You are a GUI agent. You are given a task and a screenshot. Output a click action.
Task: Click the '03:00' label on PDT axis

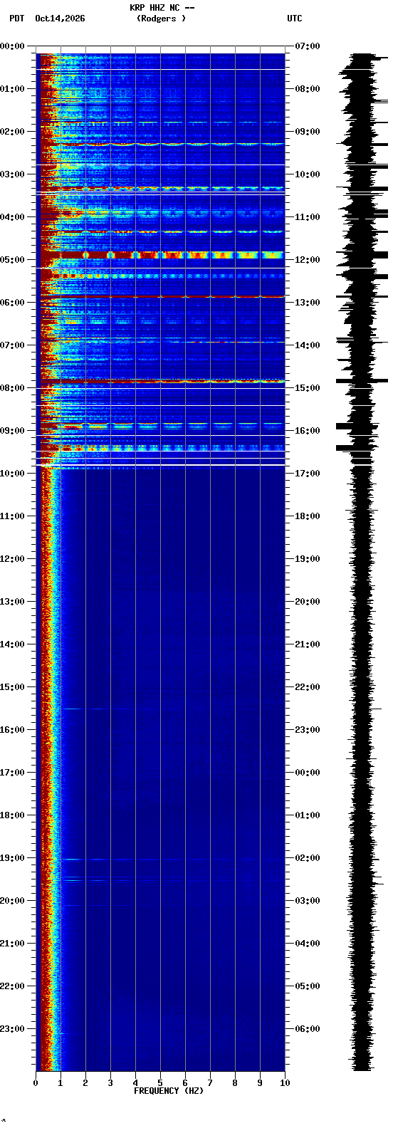12,174
